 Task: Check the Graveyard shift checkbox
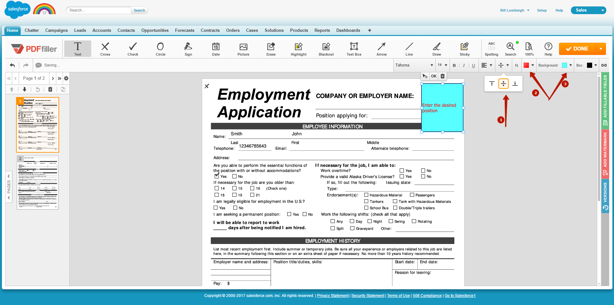point(352,228)
